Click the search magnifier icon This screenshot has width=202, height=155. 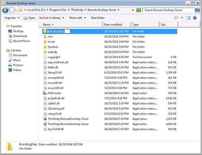(197, 10)
